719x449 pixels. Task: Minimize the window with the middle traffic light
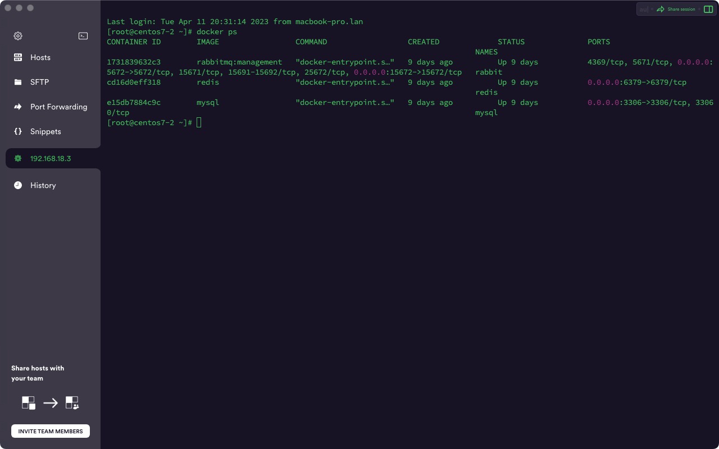click(x=19, y=8)
